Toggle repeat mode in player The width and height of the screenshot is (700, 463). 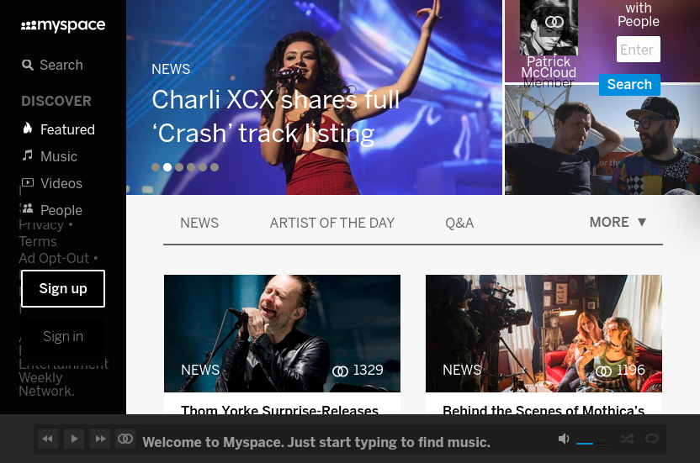pos(652,439)
